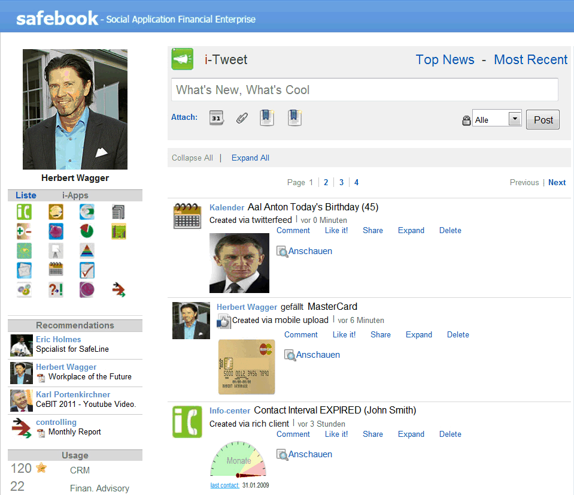Open the stacked documents app icon
The image size is (574, 495).
[119, 212]
